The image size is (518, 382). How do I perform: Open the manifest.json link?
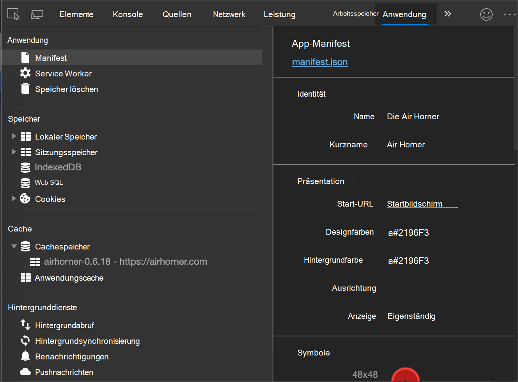coord(320,62)
